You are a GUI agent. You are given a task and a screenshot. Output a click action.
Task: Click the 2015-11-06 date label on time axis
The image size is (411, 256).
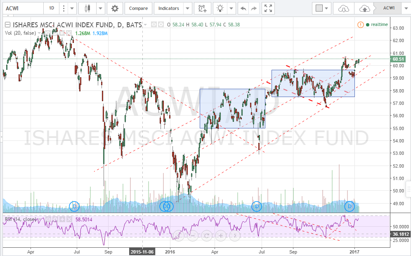[x=142, y=252]
